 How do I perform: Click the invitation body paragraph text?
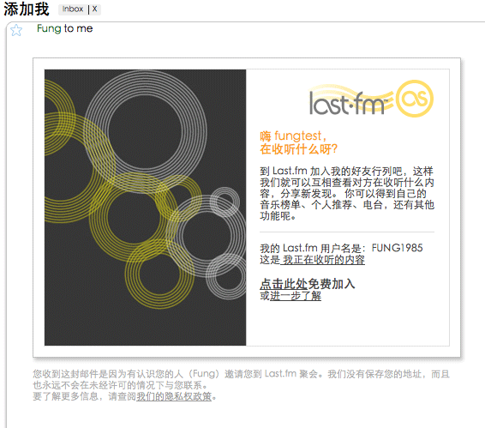[347, 193]
